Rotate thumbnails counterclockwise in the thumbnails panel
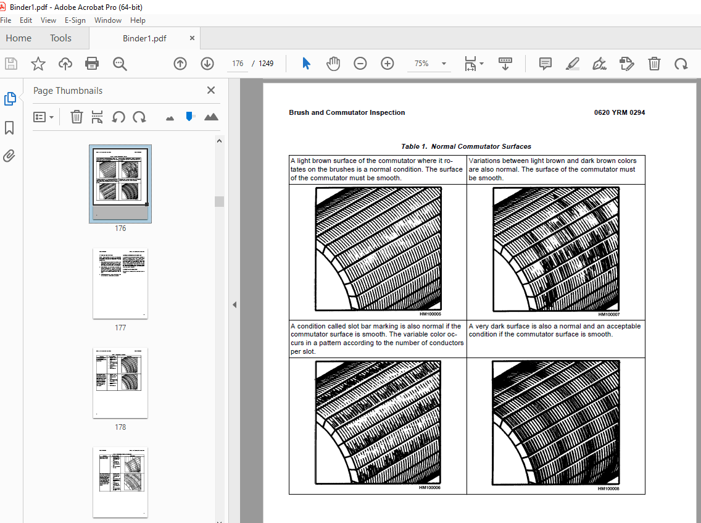Screen dimensions: 701x523 point(118,117)
